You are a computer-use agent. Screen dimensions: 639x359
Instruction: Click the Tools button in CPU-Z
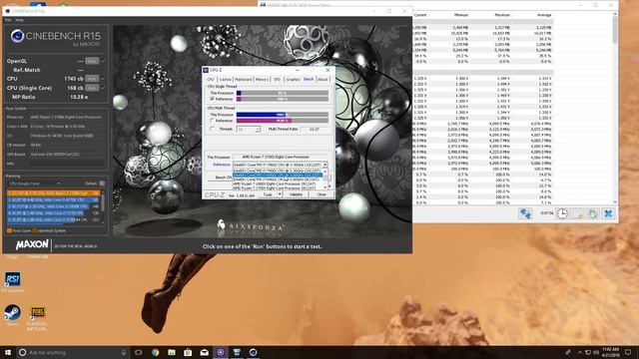(x=268, y=194)
